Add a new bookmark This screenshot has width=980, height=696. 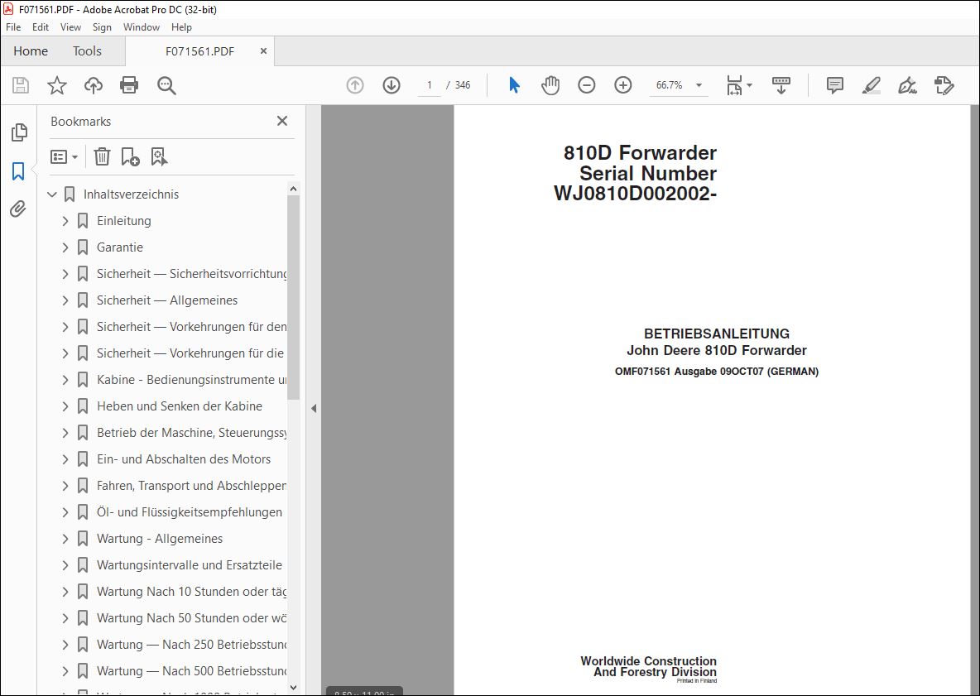[x=130, y=156]
